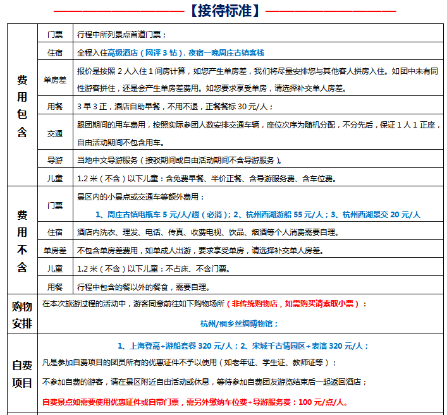Click the blue 杭州/桐乡丝绸博物馆 text
Viewport: 447px width, 415px height.
(x=239, y=323)
